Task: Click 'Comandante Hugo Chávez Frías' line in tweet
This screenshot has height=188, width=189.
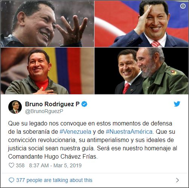Action: coord(53,157)
